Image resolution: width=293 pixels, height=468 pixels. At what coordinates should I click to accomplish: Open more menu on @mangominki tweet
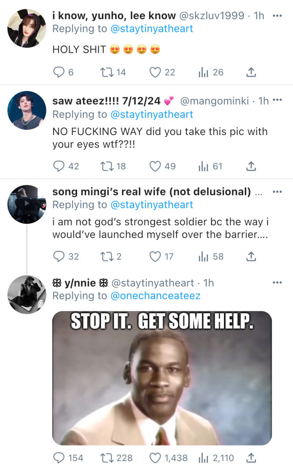pyautogui.click(x=277, y=100)
